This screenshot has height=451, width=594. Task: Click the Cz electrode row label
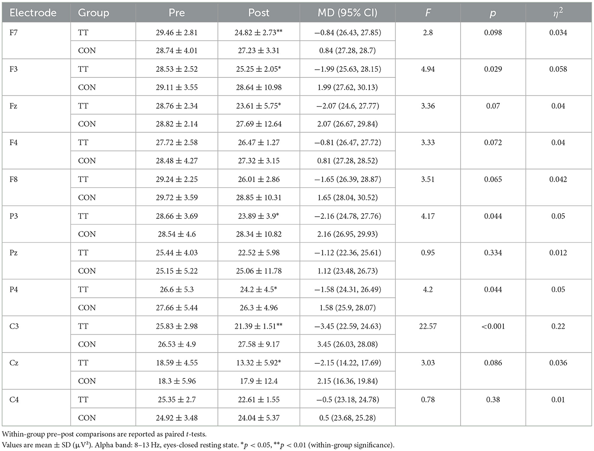pyautogui.click(x=14, y=363)
